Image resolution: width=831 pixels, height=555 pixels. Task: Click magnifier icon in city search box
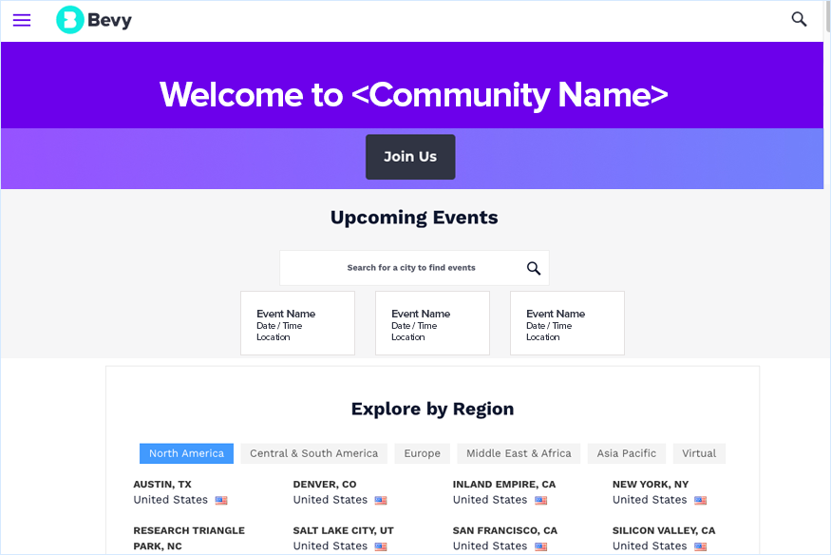[x=534, y=268]
